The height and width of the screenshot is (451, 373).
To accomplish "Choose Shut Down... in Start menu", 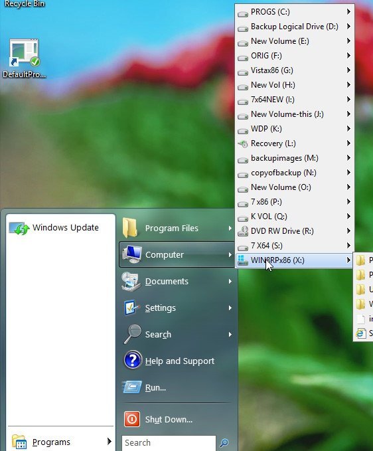I will [177, 419].
